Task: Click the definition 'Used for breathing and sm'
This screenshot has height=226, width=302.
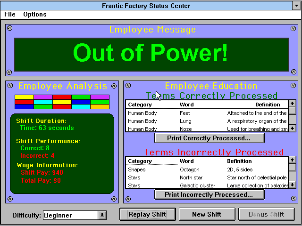Action: tap(257, 129)
